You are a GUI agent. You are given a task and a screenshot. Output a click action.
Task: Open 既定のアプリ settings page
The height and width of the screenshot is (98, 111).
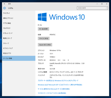point(19,53)
